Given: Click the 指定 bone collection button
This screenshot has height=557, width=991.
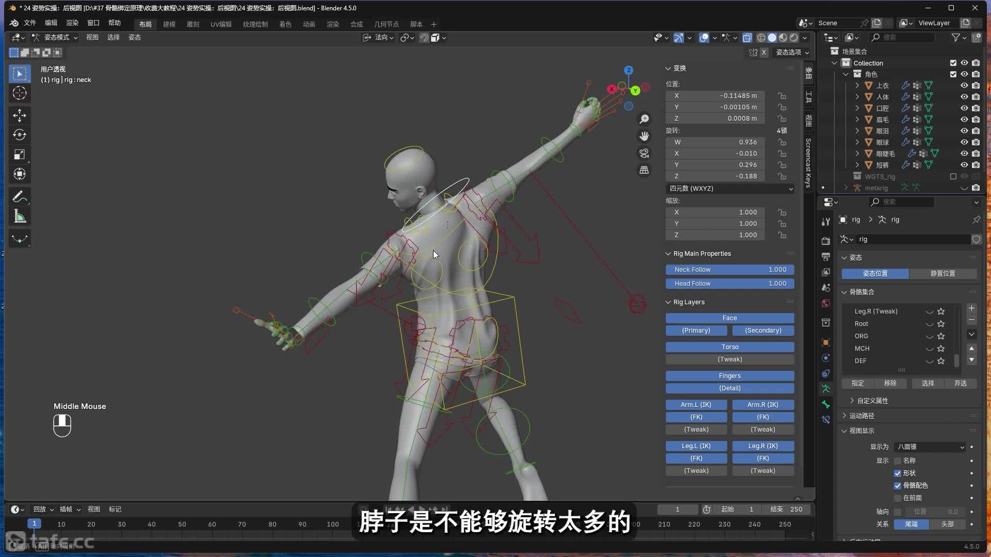Looking at the screenshot, I should [858, 384].
